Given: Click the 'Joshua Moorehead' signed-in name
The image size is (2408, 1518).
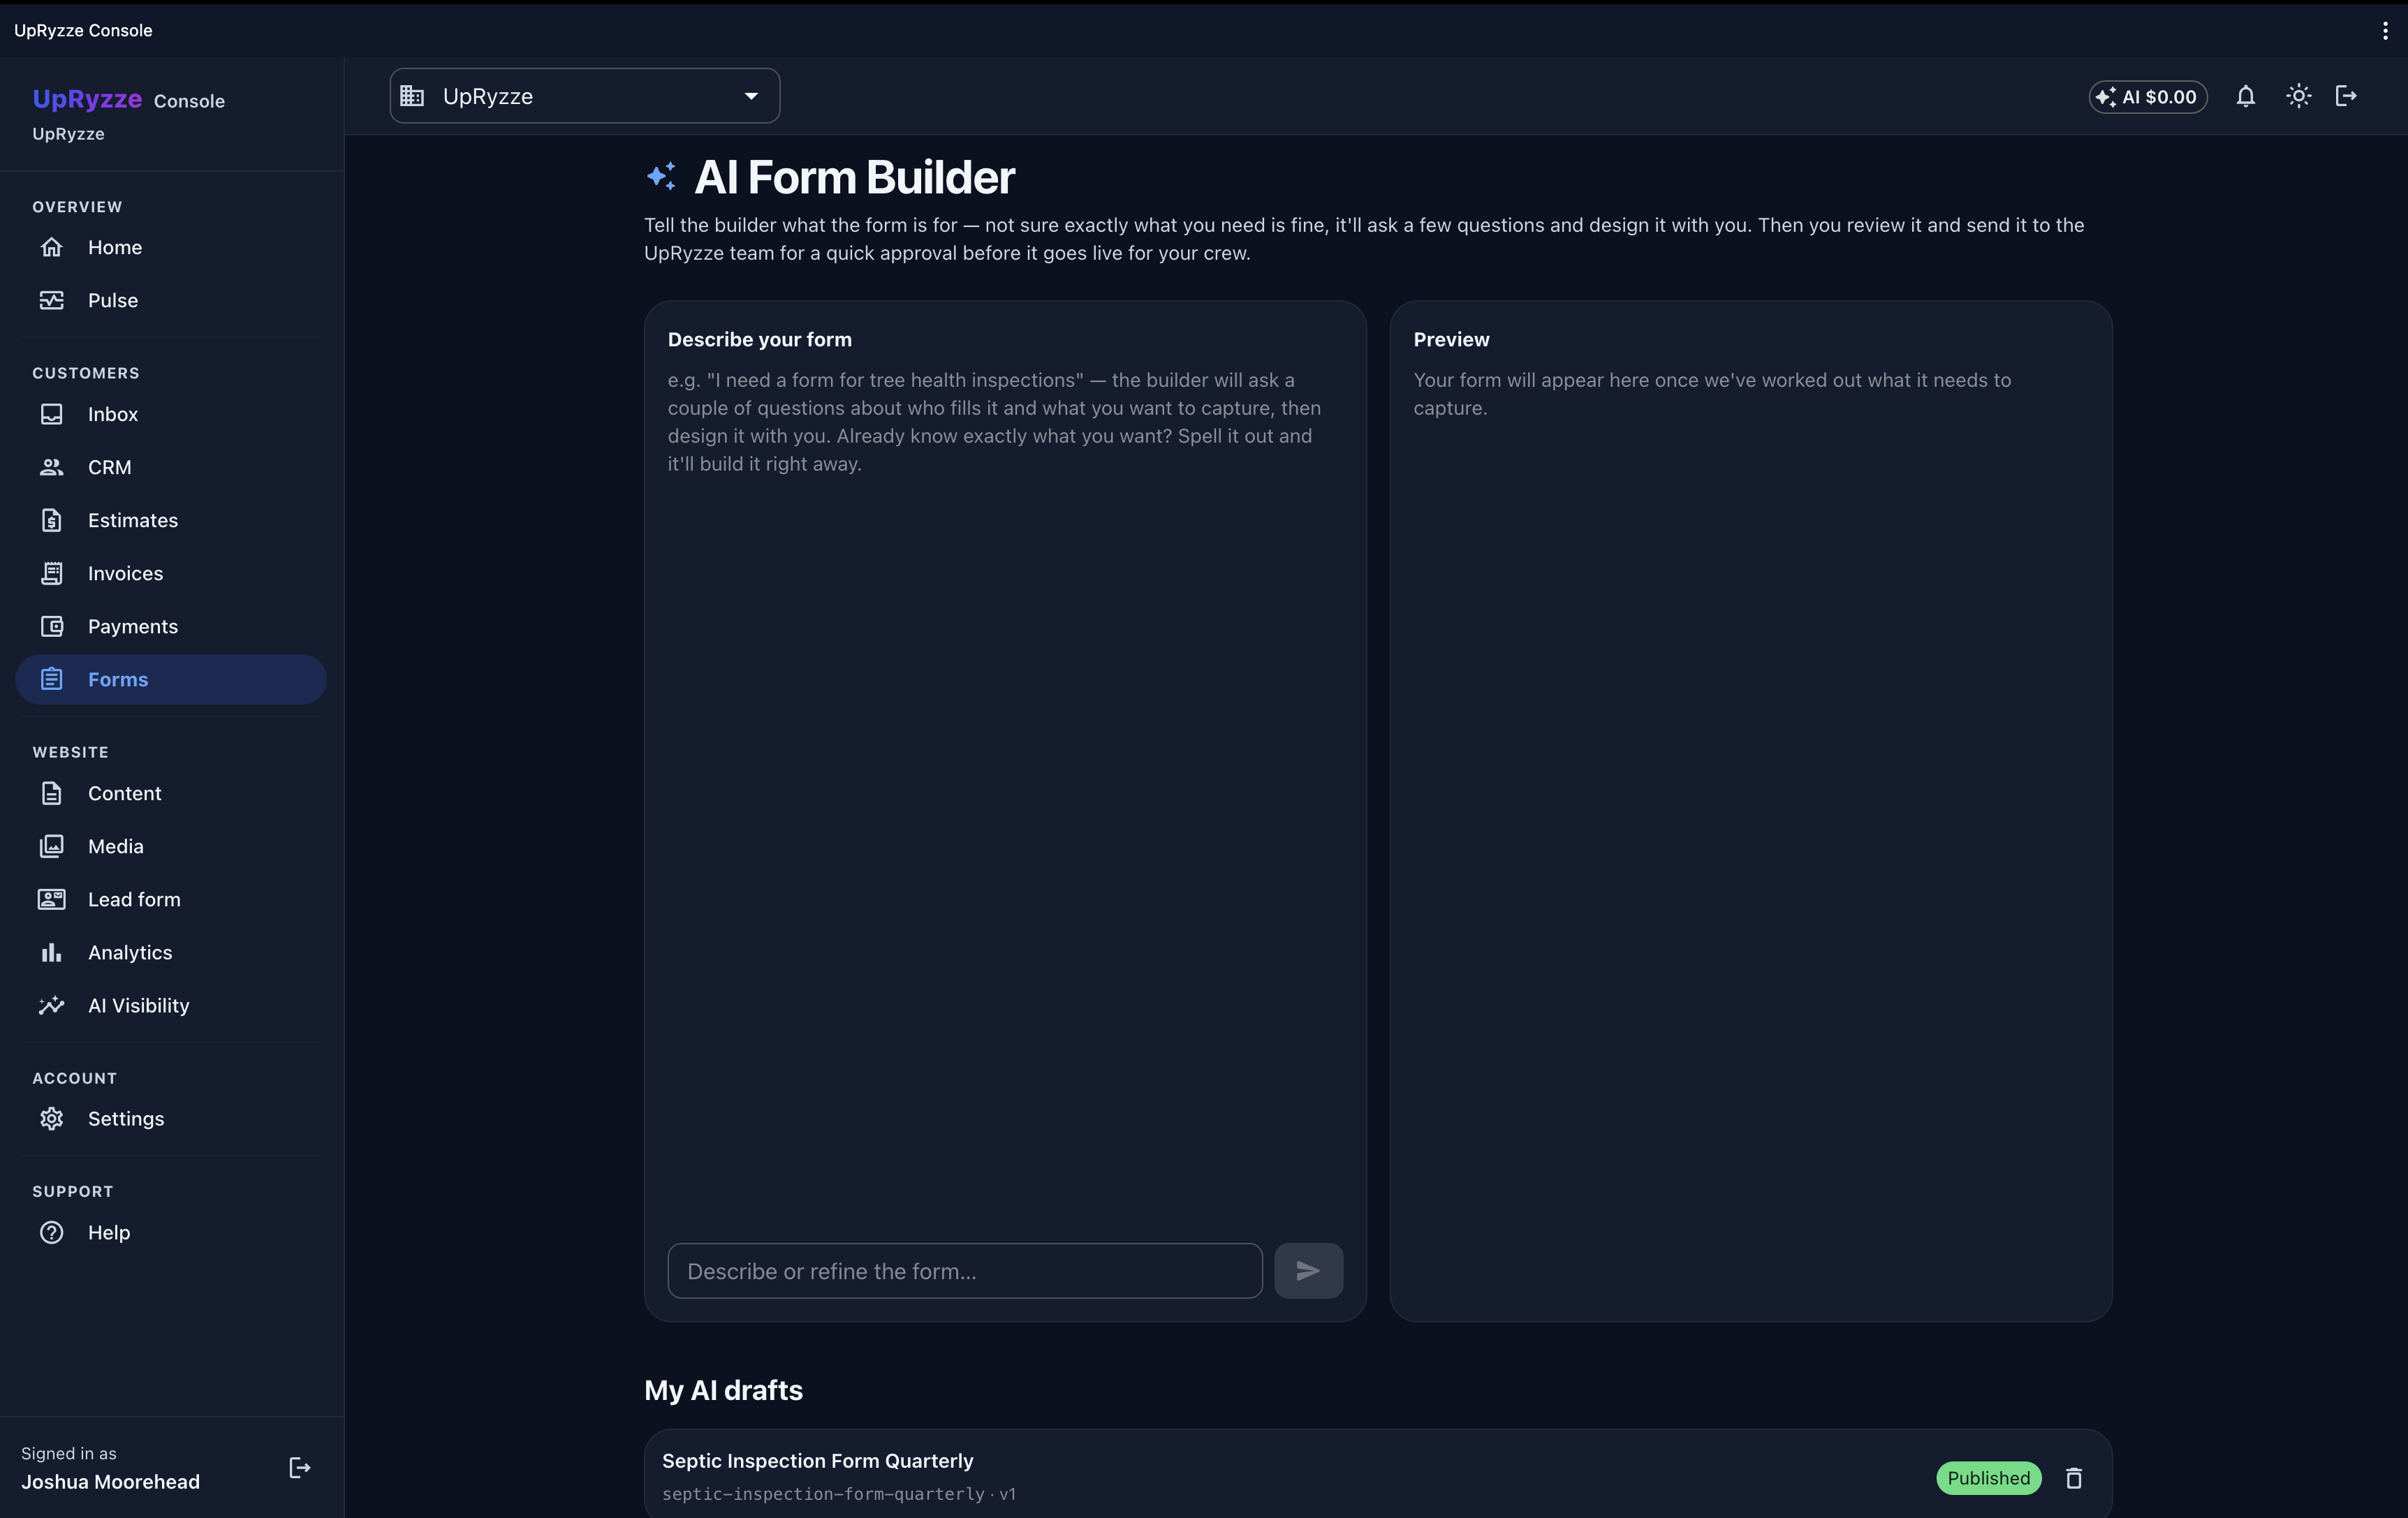Looking at the screenshot, I should 110,1482.
